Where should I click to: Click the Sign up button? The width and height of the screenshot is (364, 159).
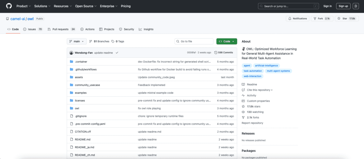(x=343, y=6)
